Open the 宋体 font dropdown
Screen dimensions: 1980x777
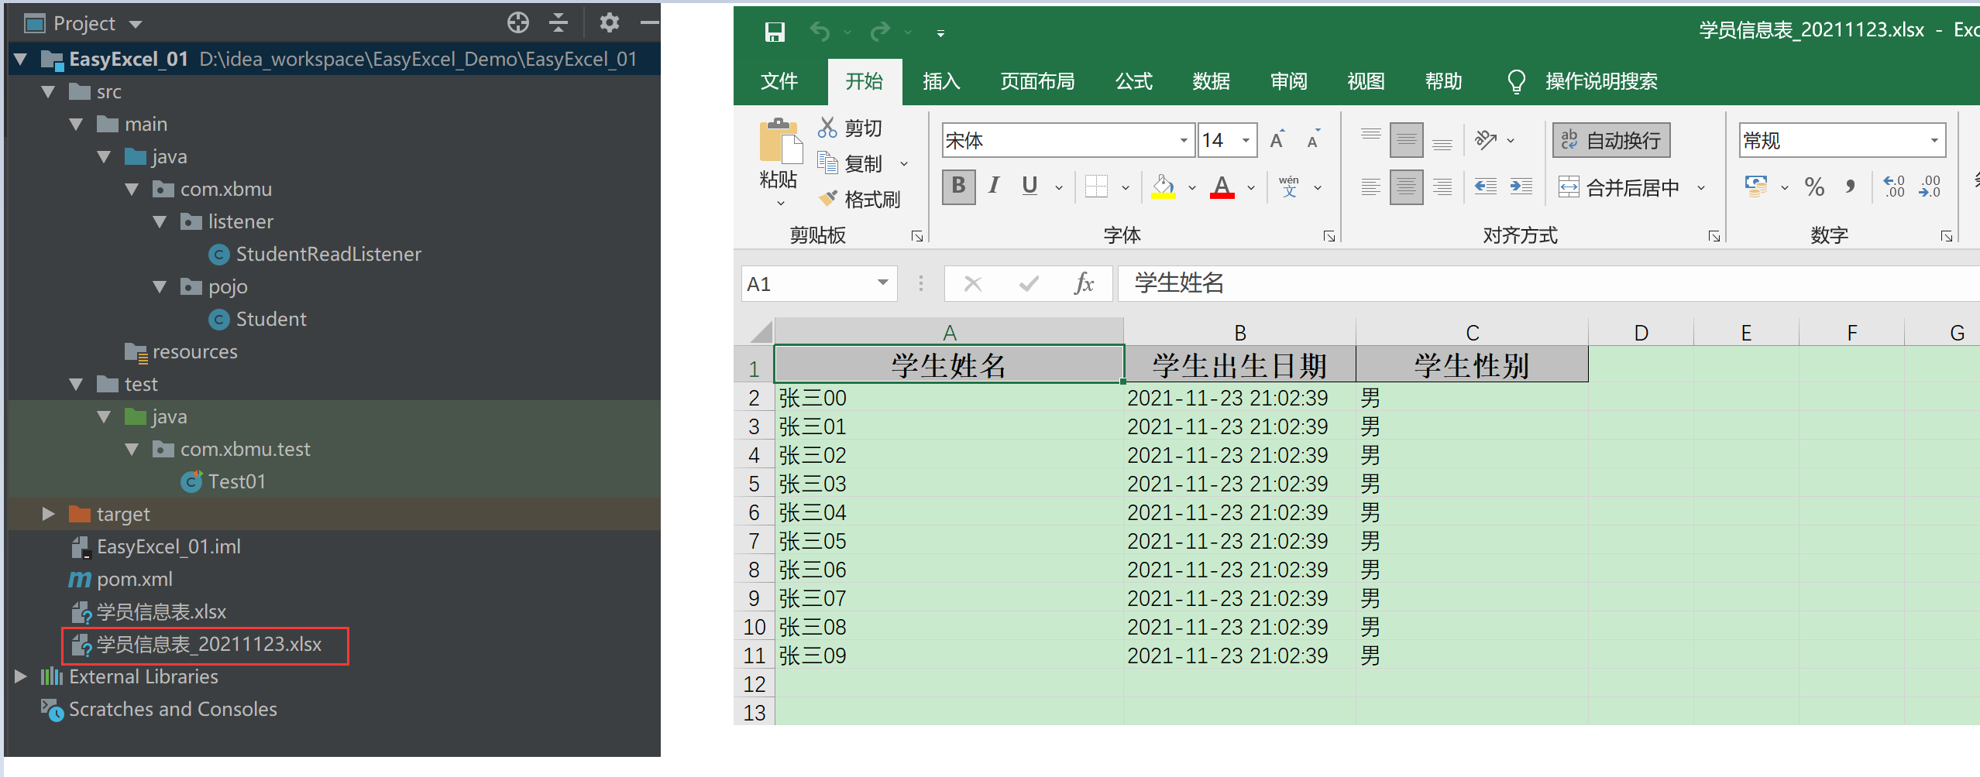(x=1183, y=140)
